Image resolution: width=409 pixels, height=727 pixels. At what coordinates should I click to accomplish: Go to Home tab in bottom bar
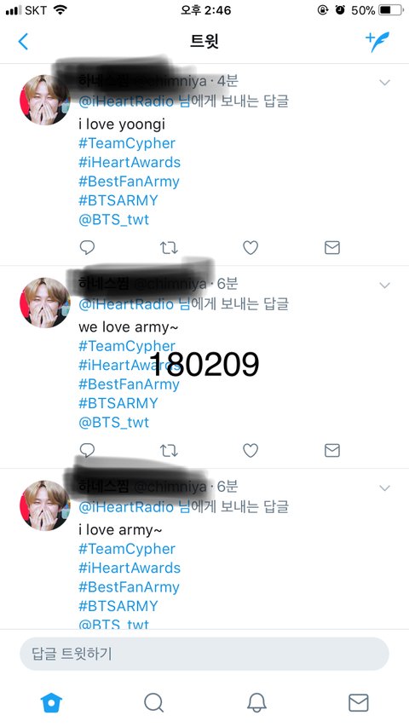51,702
